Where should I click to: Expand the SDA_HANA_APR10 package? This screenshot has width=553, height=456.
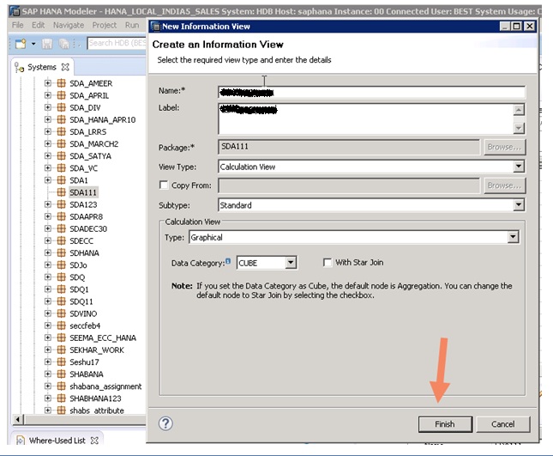tap(48, 119)
